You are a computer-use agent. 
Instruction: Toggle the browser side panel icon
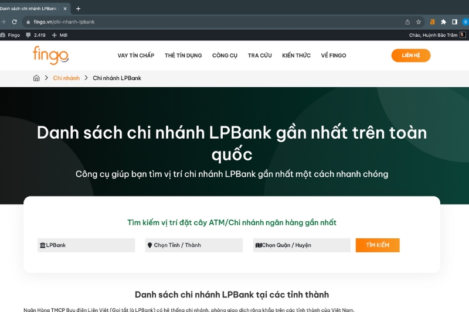455,22
